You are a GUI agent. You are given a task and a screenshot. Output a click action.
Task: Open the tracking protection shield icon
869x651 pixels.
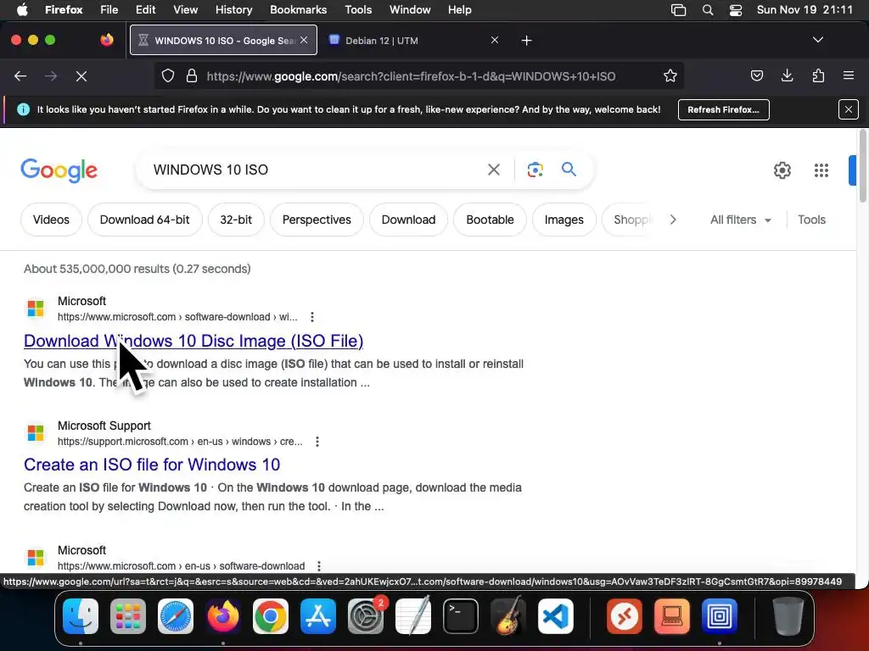click(x=168, y=75)
